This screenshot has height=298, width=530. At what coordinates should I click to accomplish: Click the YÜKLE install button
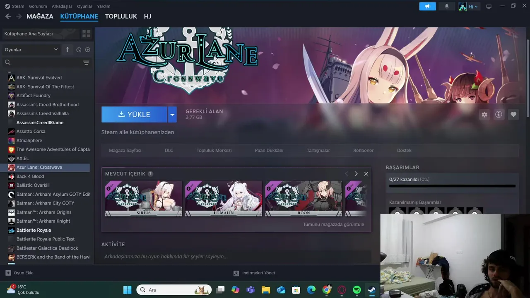[x=134, y=115]
